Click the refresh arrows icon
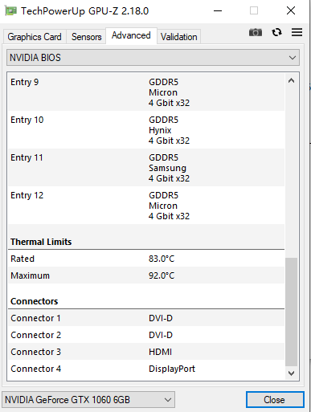Viewport: 311px width, 412px height. [x=276, y=32]
